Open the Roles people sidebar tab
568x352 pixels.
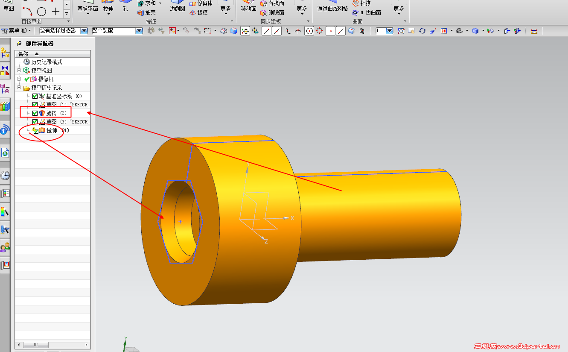point(5,247)
